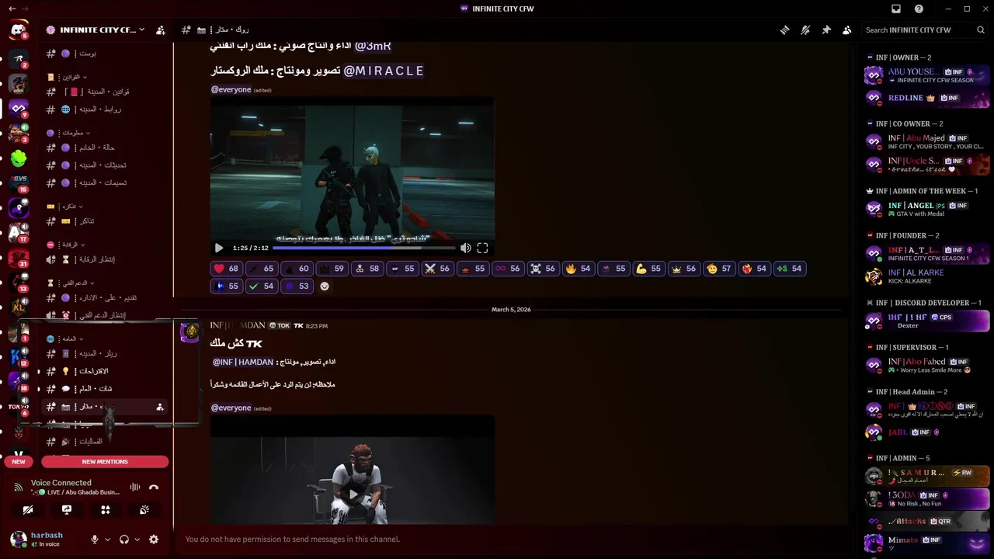994x559 pixels.
Task: Add a reaction with smiley icon
Action: tap(325, 286)
